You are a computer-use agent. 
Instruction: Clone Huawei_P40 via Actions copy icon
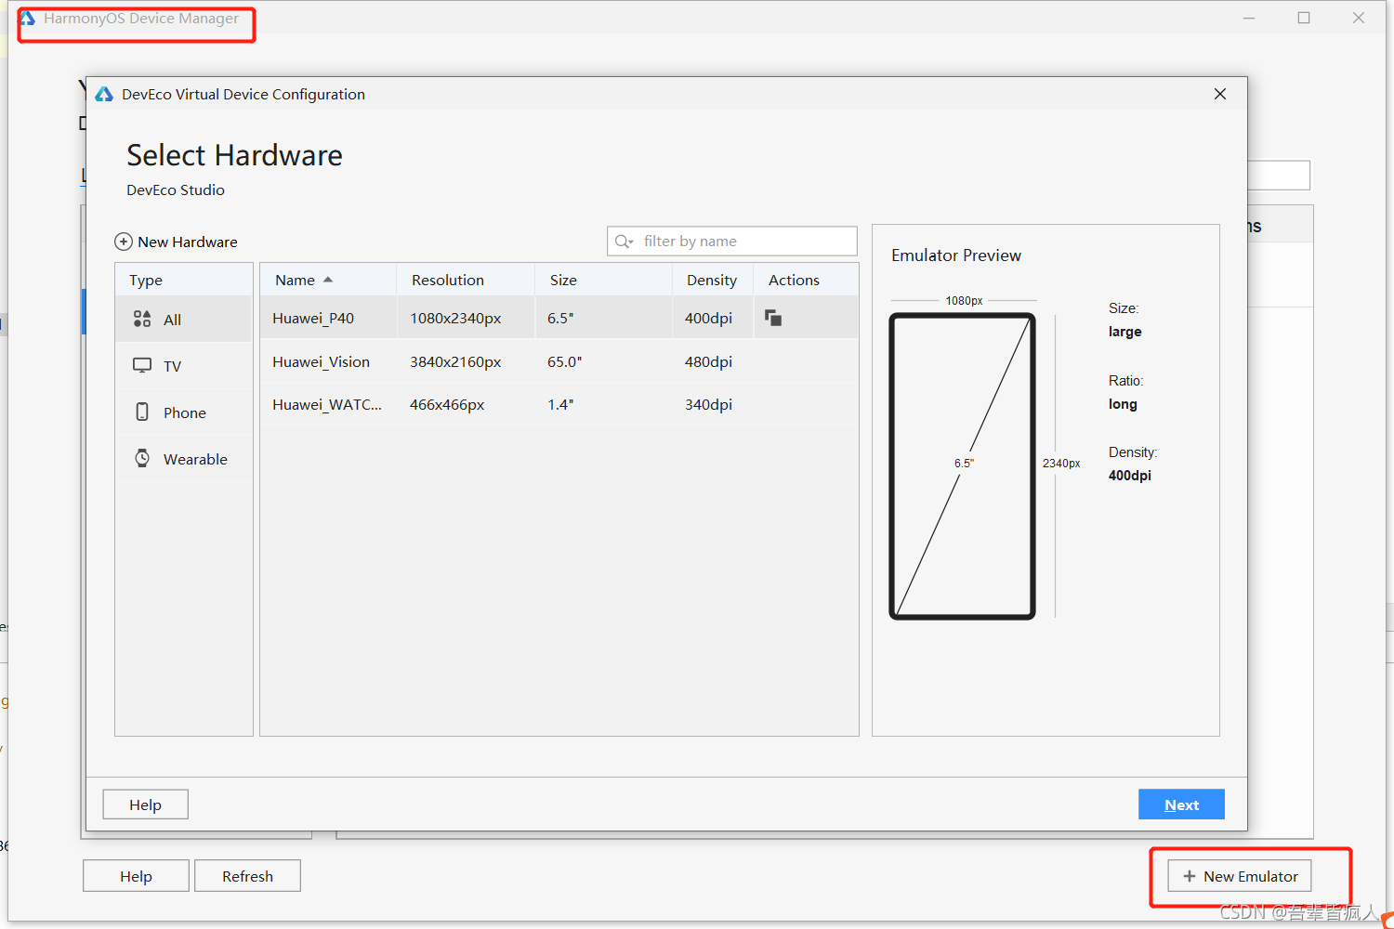pos(773,318)
